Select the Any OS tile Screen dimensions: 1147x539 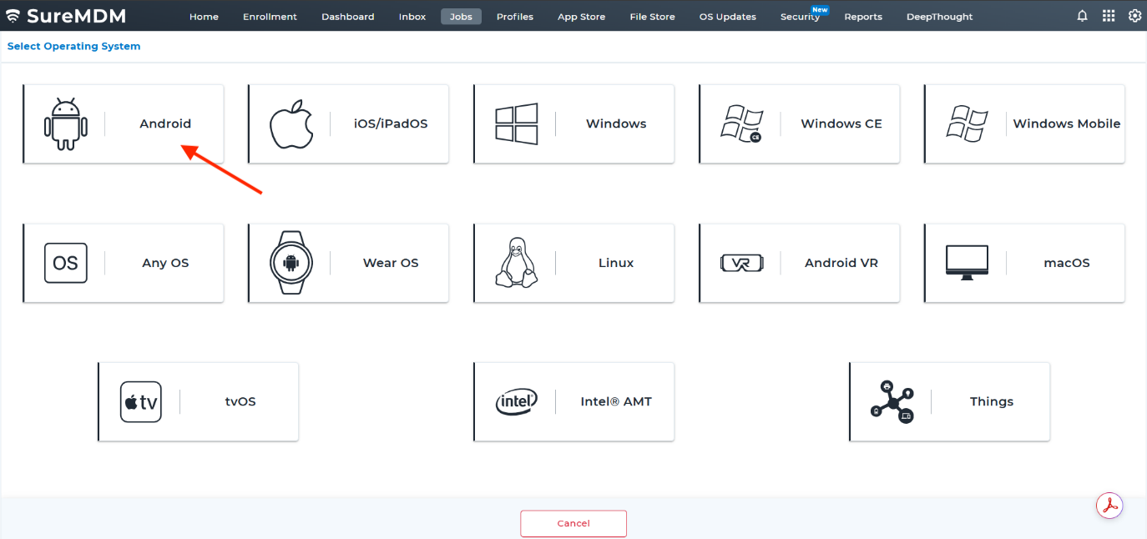123,263
